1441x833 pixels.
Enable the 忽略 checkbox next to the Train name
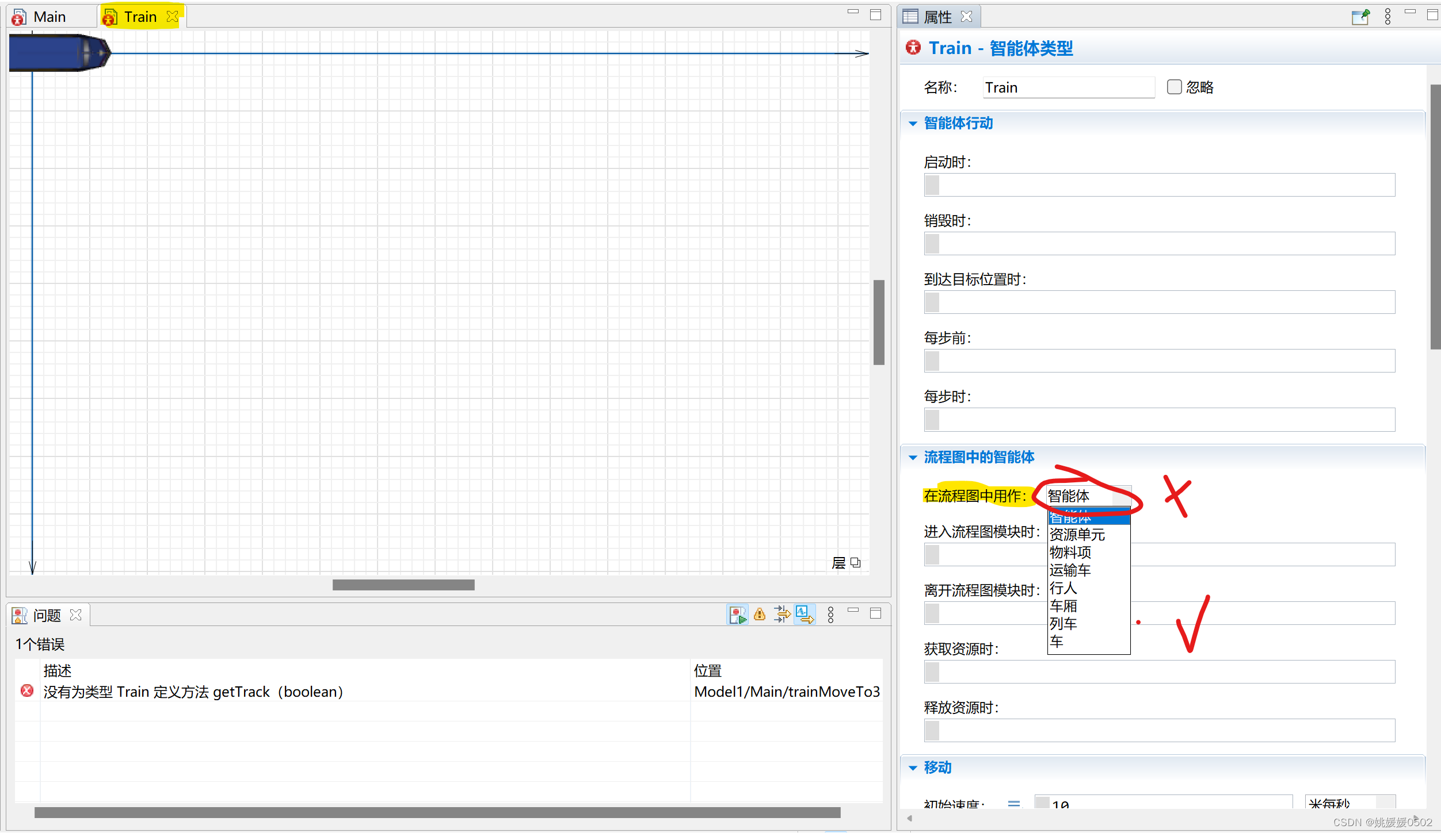[1174, 86]
